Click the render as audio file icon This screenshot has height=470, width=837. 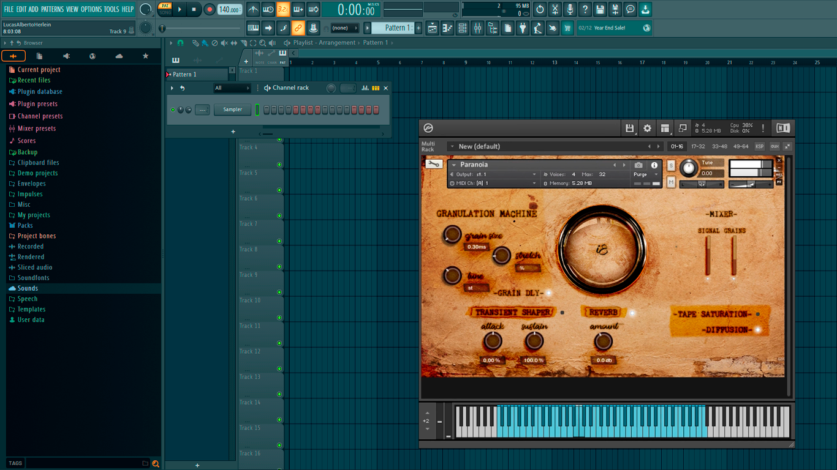pyautogui.click(x=615, y=10)
